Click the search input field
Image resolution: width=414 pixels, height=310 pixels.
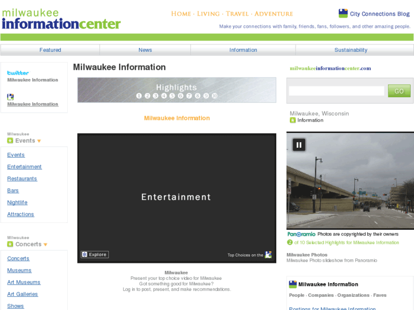(337, 91)
